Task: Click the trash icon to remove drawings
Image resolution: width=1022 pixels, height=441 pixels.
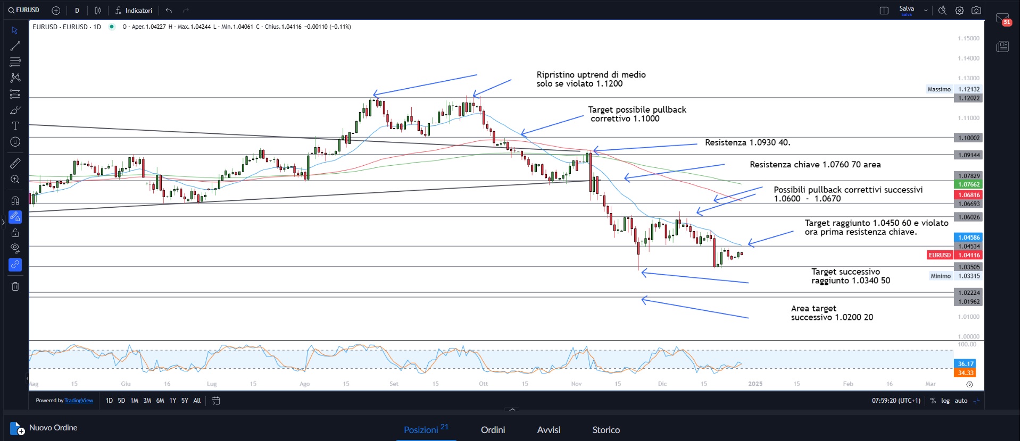Action: (15, 286)
